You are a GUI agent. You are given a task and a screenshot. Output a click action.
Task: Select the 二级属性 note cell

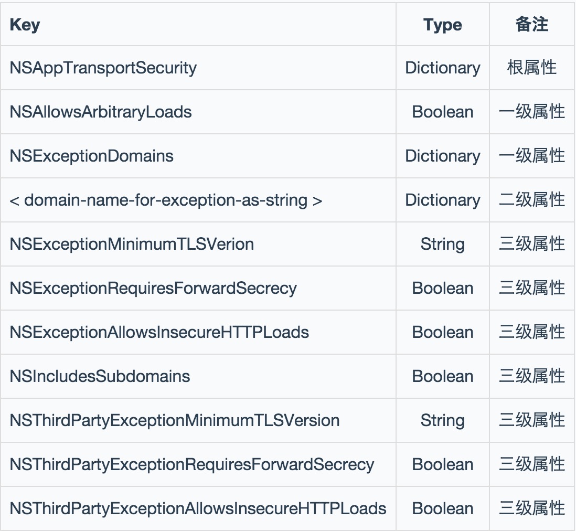tap(531, 200)
